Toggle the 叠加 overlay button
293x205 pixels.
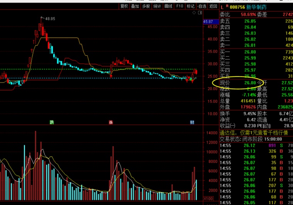point(135,6)
